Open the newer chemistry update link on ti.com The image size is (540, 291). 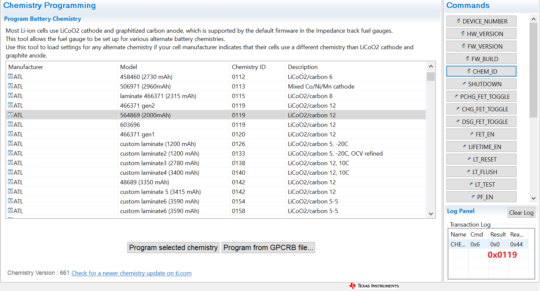tap(131, 273)
